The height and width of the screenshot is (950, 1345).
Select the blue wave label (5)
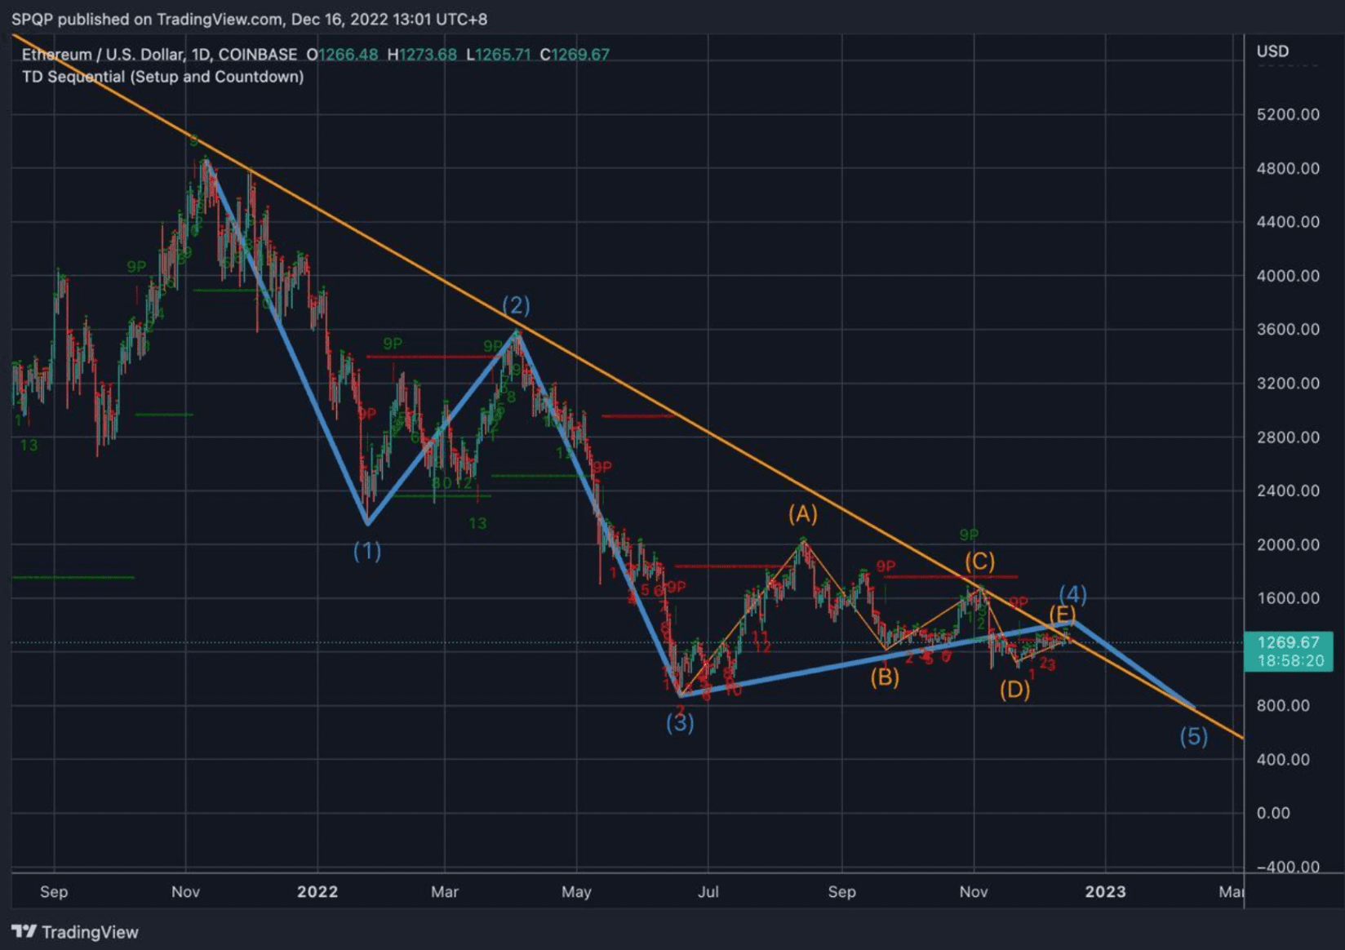(1193, 737)
